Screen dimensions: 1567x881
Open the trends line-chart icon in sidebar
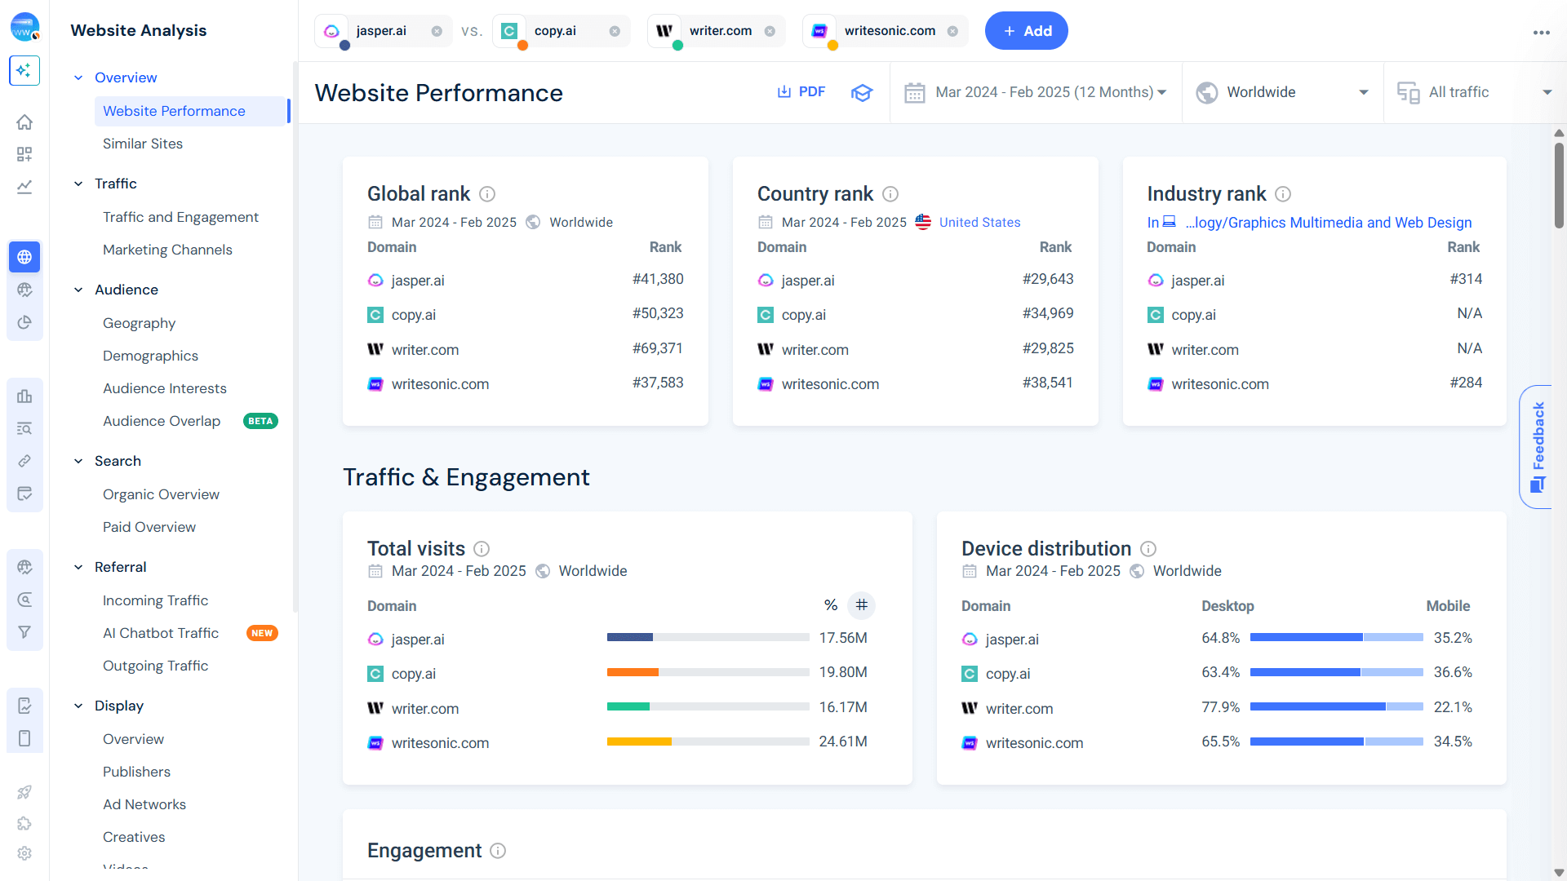click(x=24, y=187)
